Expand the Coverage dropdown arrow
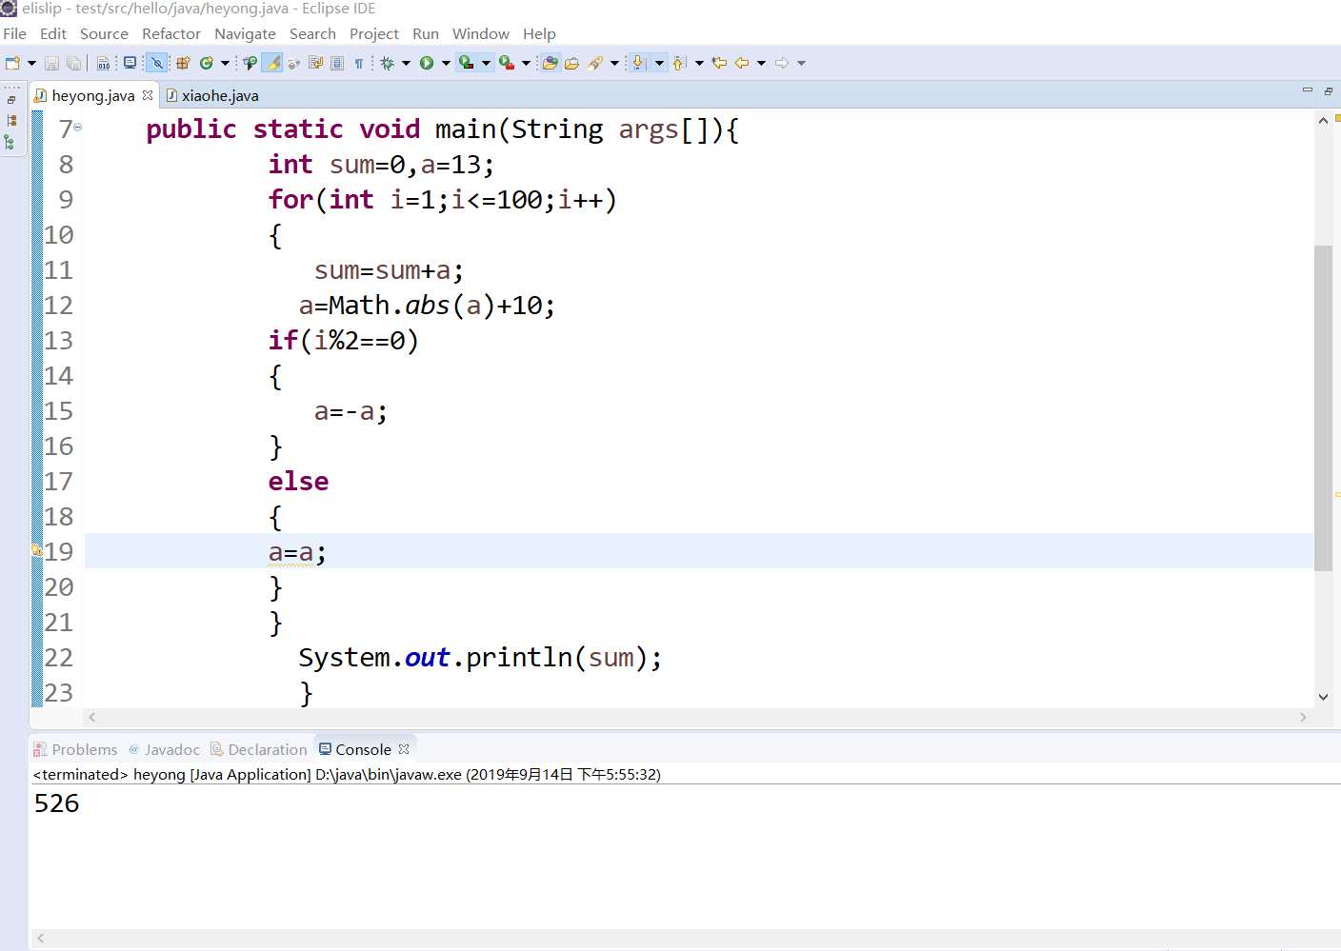This screenshot has height=951, width=1341. pos(486,63)
